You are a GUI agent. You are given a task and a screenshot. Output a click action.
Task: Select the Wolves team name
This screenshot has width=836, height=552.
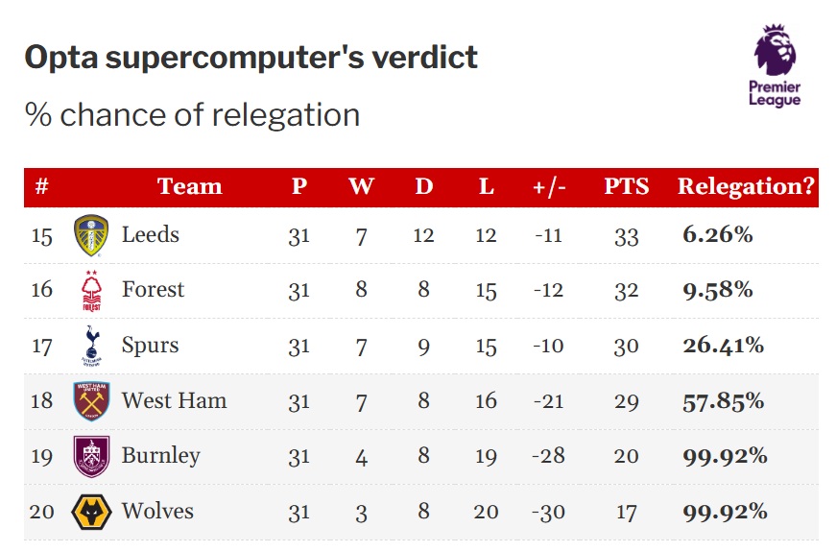point(156,511)
